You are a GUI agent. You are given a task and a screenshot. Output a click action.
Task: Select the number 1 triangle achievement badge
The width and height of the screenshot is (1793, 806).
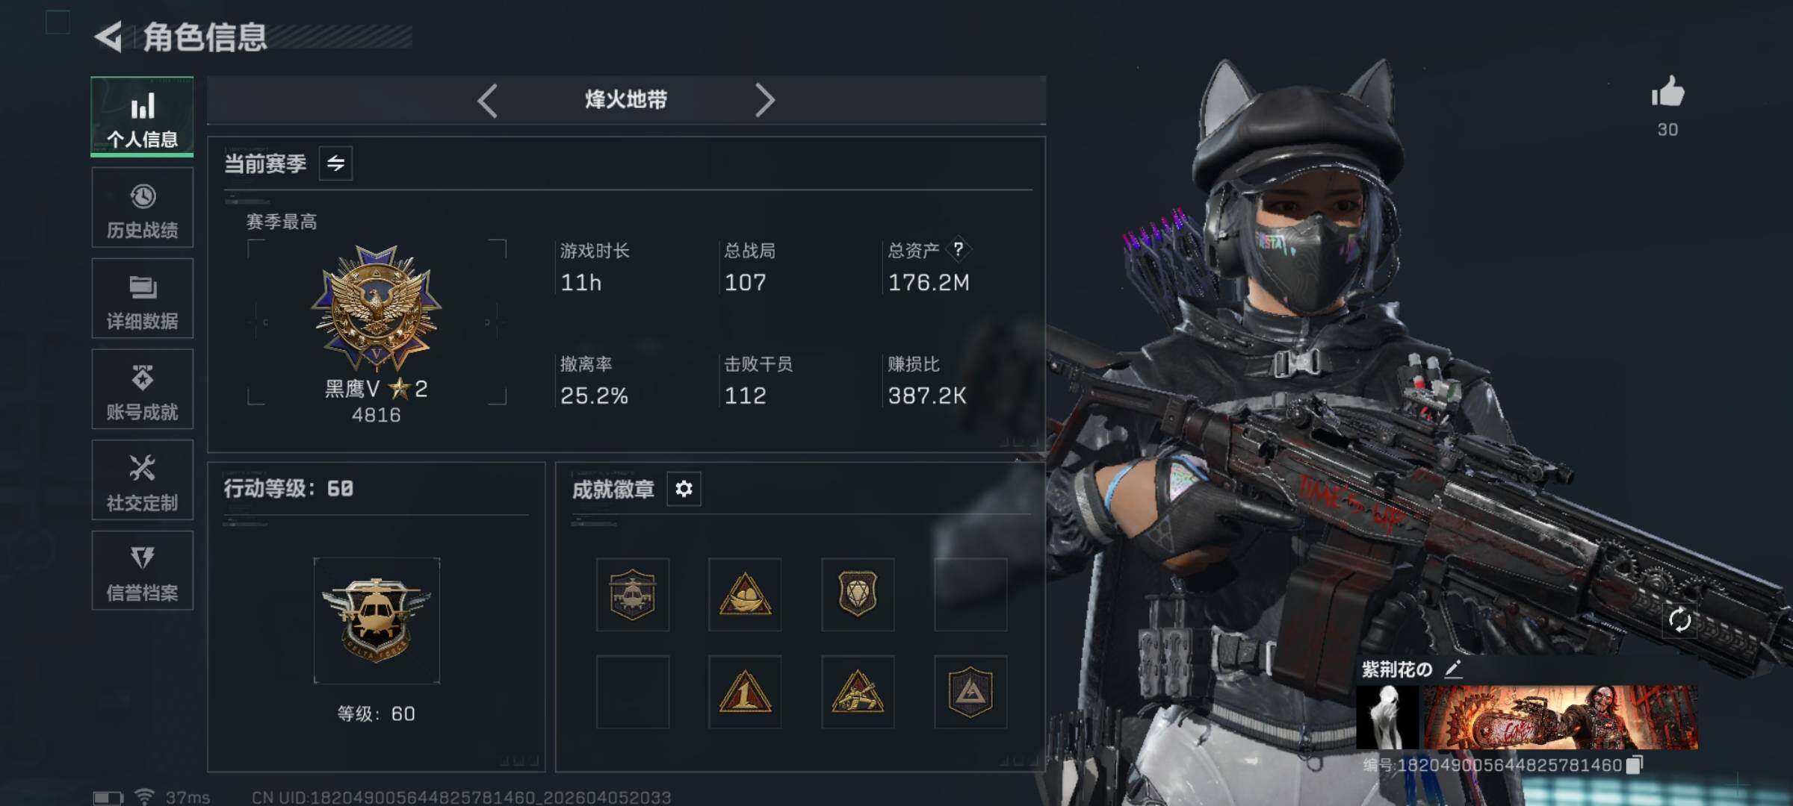tap(745, 693)
